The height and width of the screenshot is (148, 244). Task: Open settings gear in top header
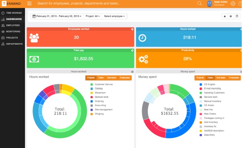(x=233, y=4)
